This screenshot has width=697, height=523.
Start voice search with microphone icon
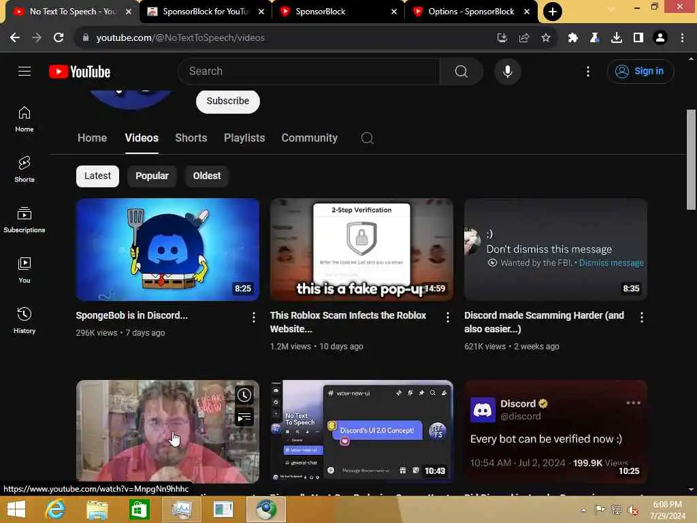tap(507, 71)
